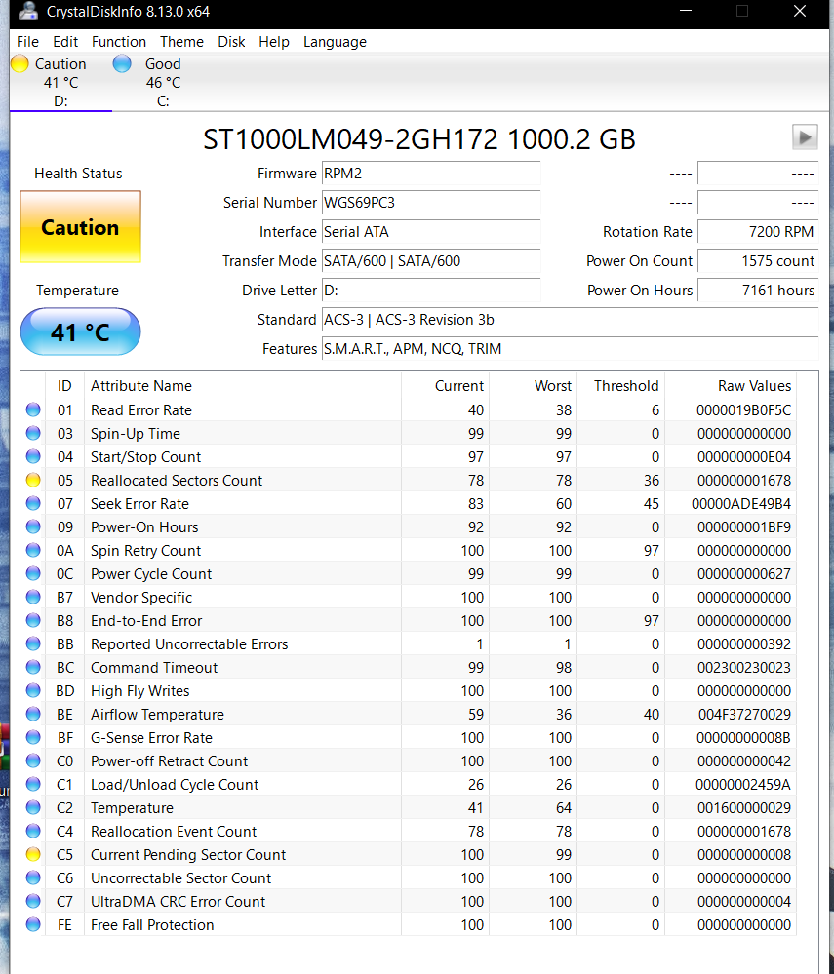
Task: Open the Disk menu
Action: click(x=231, y=42)
